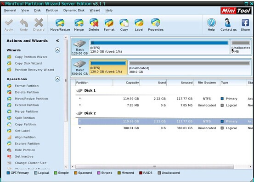Click the Align Partition icon in Operations
The height and width of the screenshot is (182, 254).
[9, 137]
